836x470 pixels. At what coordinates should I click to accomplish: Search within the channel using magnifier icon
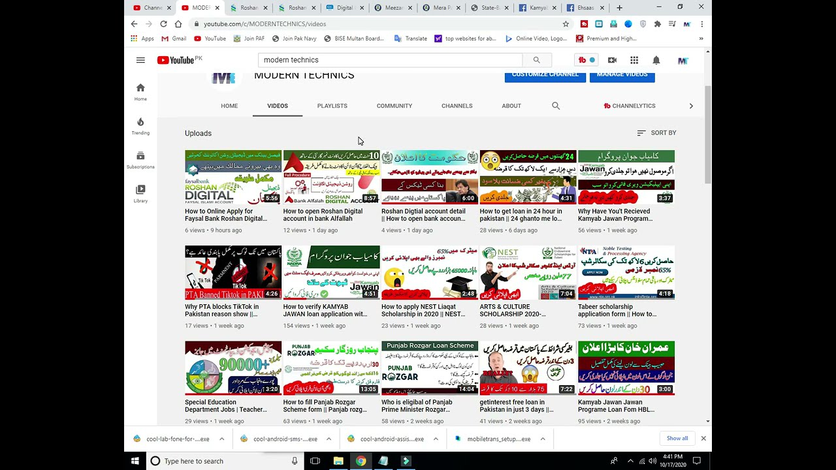[556, 106]
